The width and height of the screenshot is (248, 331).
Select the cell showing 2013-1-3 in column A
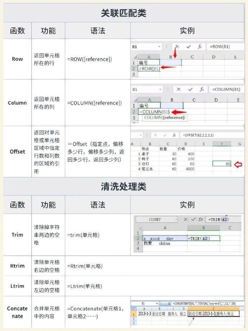pyautogui.click(x=144, y=314)
